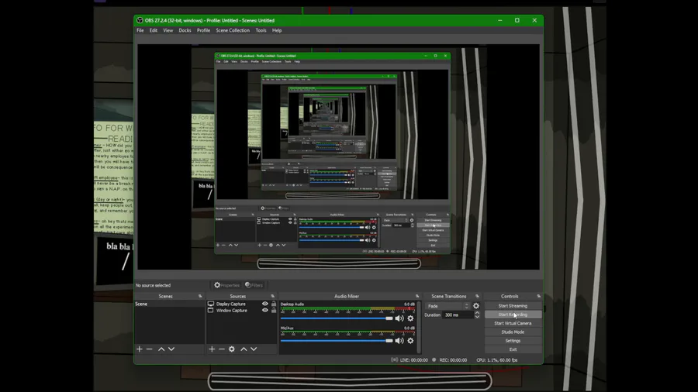Click the Mic/Aux volume slider
698x392 pixels.
(337, 341)
